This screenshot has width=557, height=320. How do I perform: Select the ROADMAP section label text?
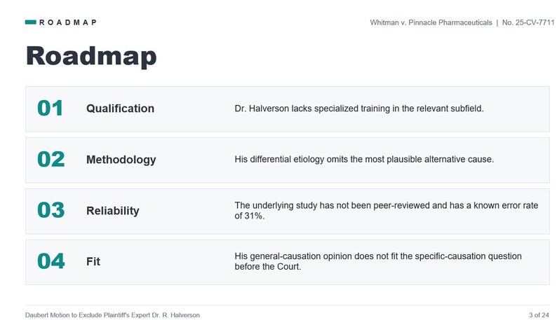pyautogui.click(x=68, y=22)
